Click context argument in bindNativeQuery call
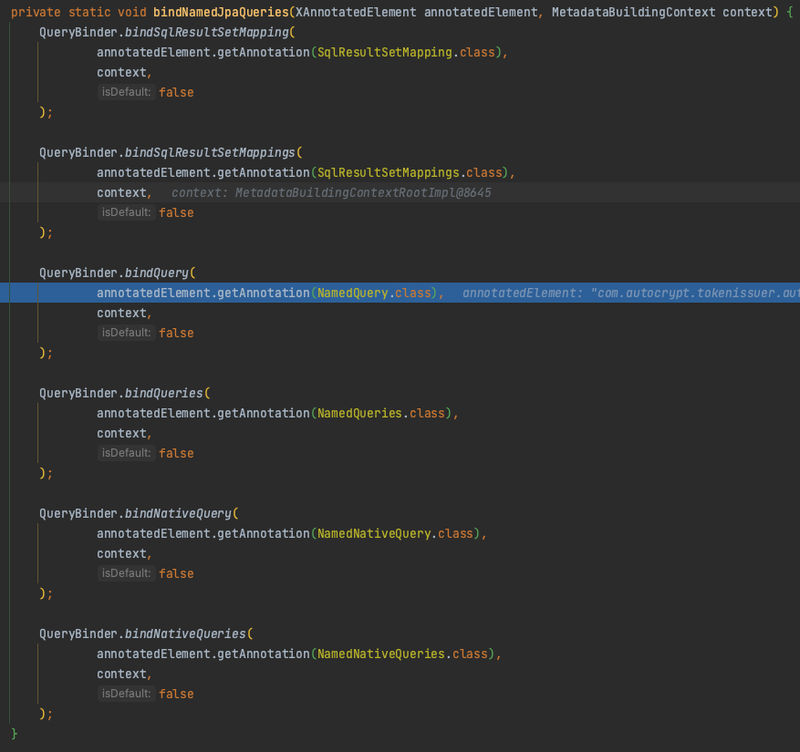This screenshot has width=800, height=752. point(121,553)
